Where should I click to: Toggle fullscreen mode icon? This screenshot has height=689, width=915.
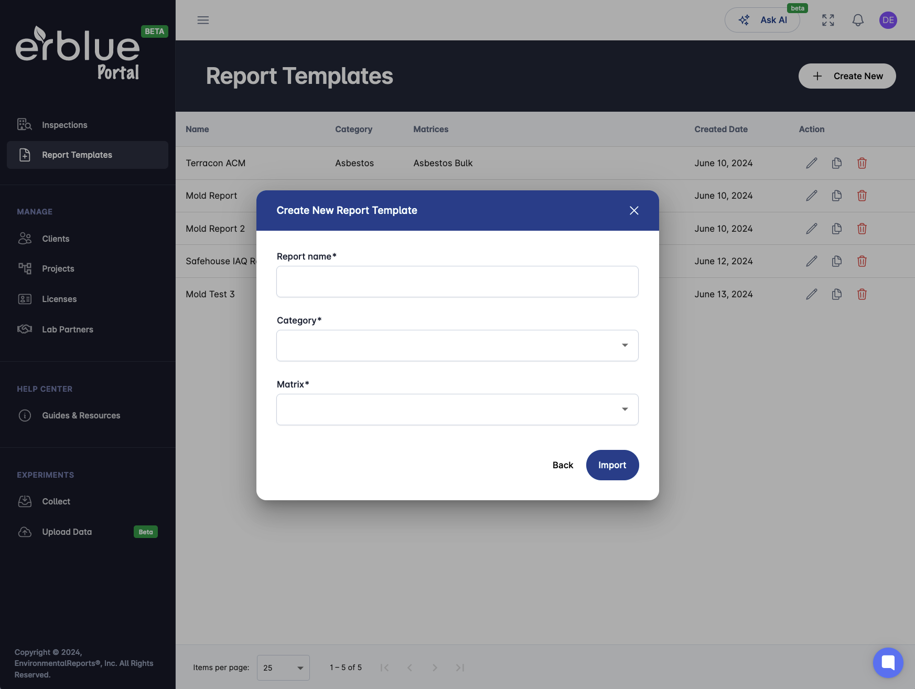[x=828, y=20]
